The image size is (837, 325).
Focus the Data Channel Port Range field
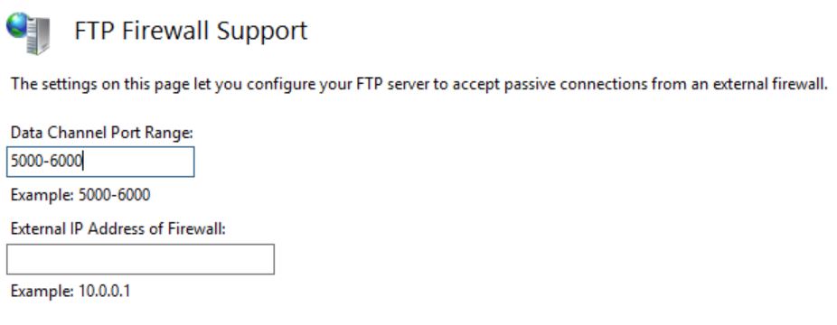tap(100, 162)
